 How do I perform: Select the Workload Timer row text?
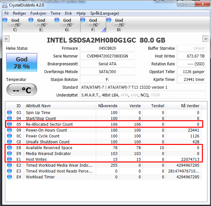point(40,177)
